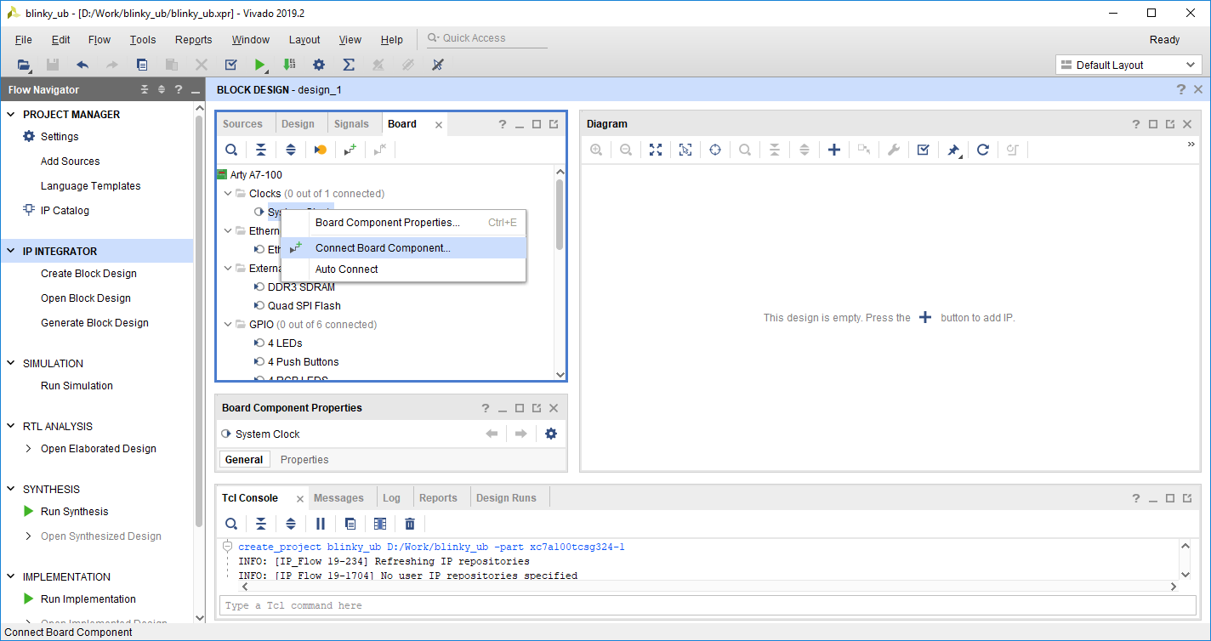Click the Regenerate Layout icon in the Diagram toolbar
This screenshot has width=1211, height=641.
coord(983,150)
